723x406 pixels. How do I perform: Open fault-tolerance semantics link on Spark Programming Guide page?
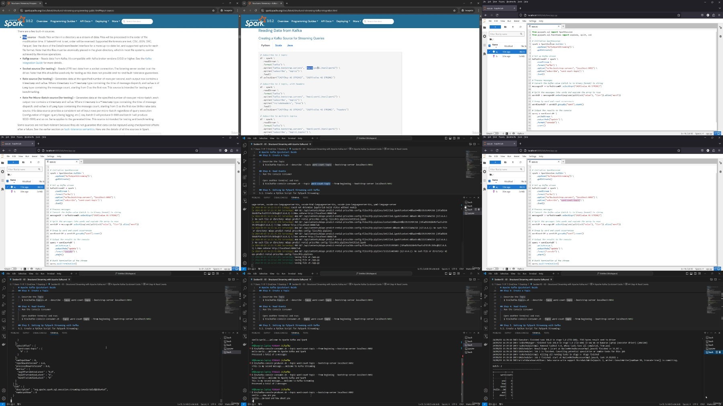[79, 129]
